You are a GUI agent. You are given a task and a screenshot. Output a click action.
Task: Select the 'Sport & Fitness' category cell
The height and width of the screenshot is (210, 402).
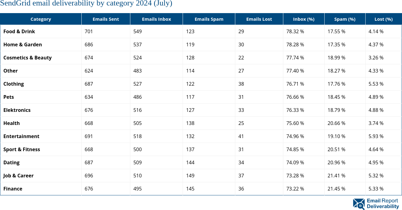point(41,149)
